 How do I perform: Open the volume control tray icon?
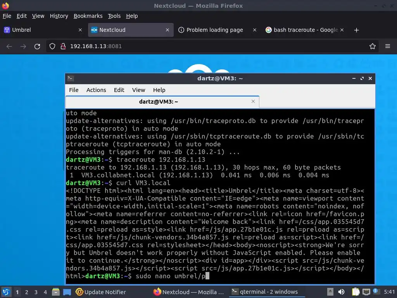341,292
